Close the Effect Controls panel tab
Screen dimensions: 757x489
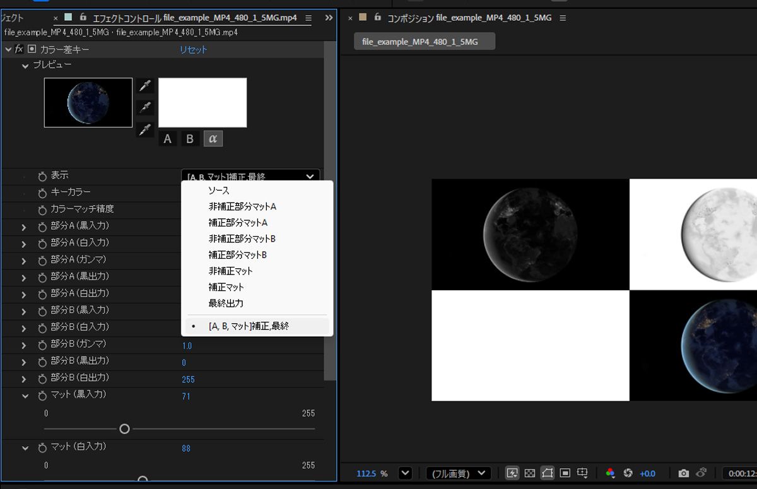tap(56, 18)
